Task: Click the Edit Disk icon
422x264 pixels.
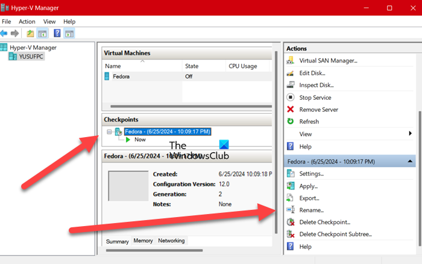Action: [290, 73]
